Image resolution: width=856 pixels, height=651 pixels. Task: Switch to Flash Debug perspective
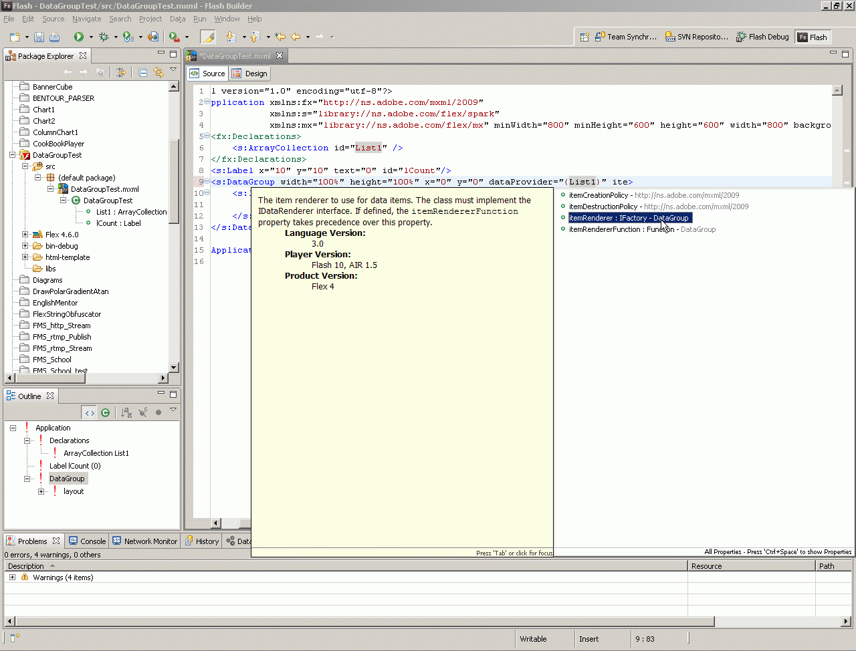pos(762,37)
